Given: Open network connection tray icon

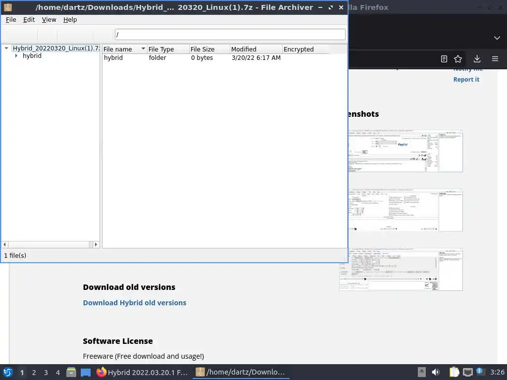Looking at the screenshot, I should (x=467, y=372).
